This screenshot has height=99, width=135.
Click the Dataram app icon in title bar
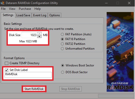3,3
